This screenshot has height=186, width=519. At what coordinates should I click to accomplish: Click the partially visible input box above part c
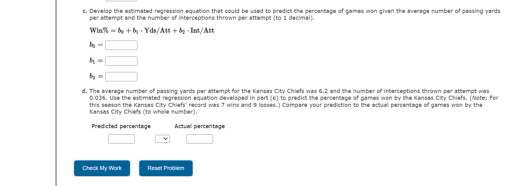pos(121,1)
